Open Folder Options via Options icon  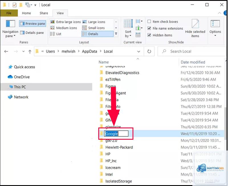point(215,24)
